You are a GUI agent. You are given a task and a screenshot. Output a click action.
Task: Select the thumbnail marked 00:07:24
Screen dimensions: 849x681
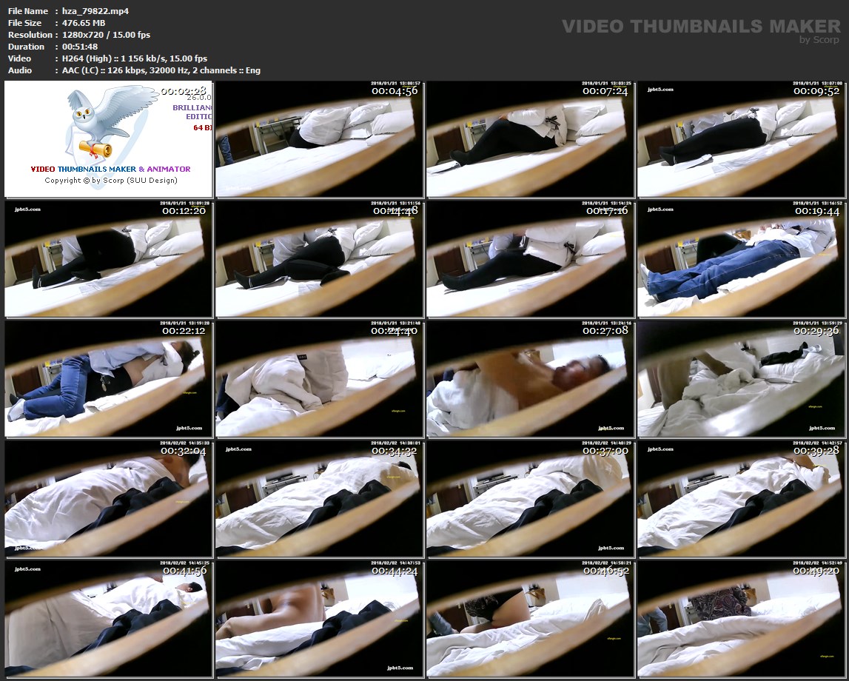[530, 139]
